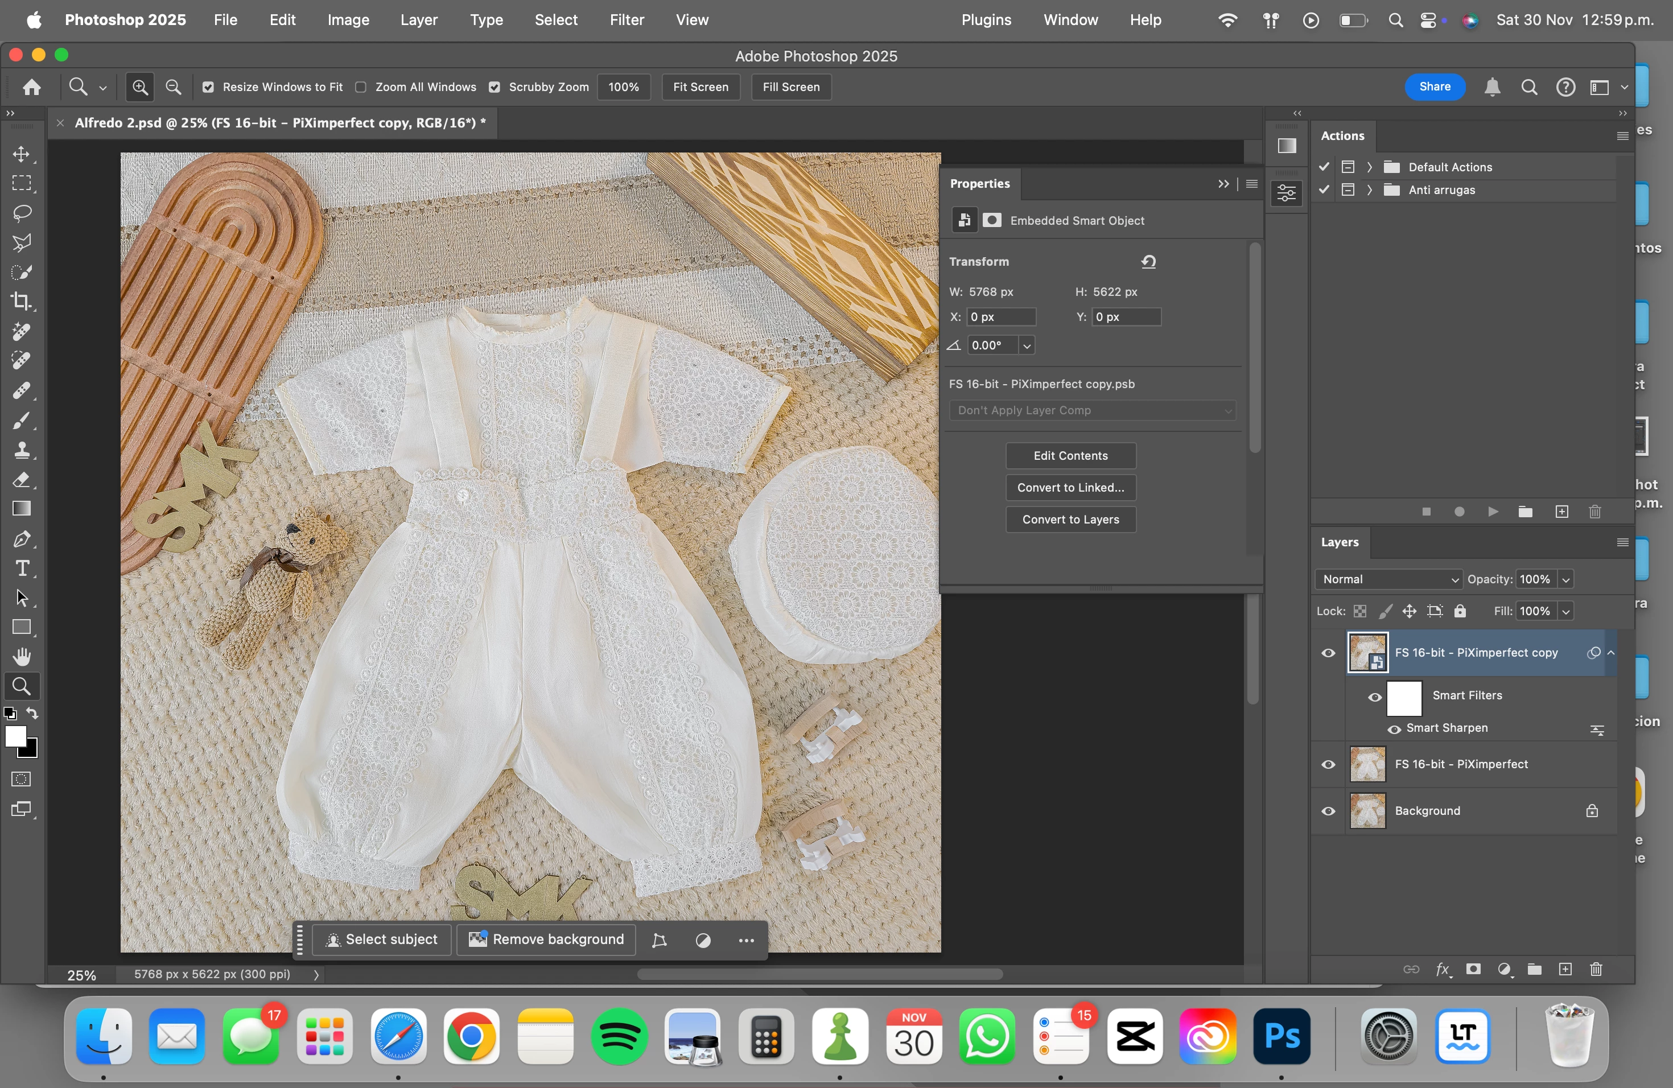
Task: Hide the Background layer
Action: coord(1328,811)
